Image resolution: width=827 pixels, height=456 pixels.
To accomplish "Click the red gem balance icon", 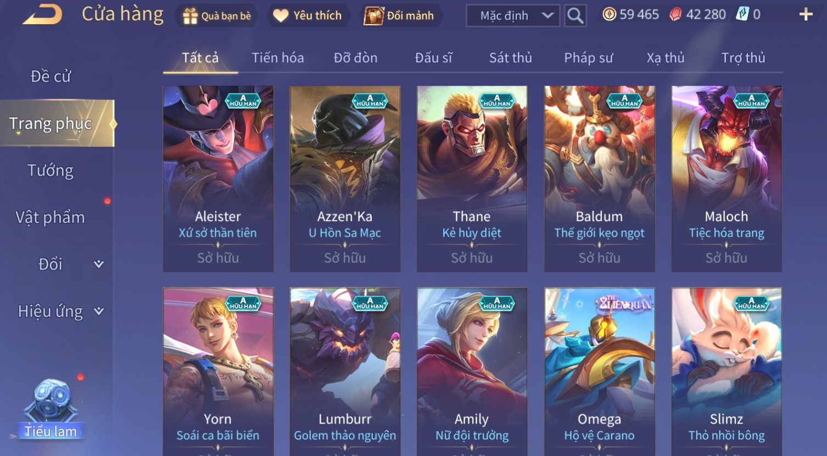I will (x=675, y=14).
